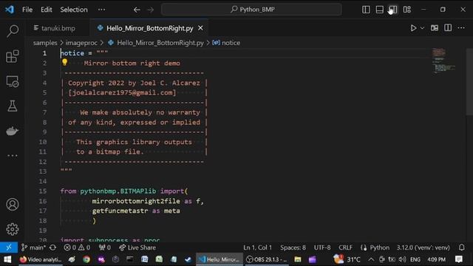This screenshot has width=473, height=266.
Task: Open File Explorer from taskbar
Action: point(298,259)
